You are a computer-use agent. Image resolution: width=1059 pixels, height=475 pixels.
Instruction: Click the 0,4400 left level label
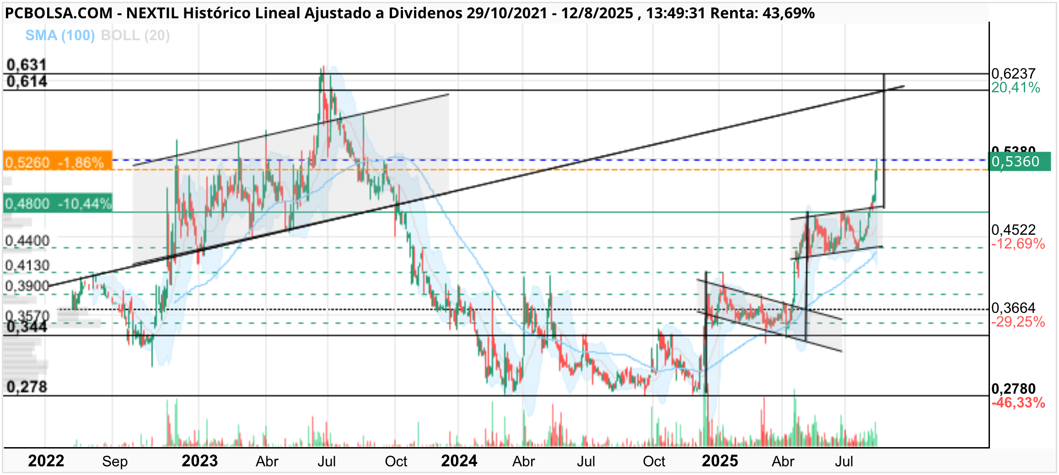27,241
